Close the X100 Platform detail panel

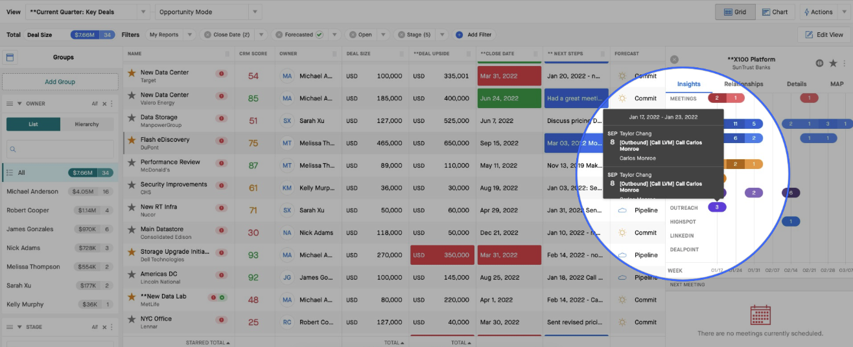674,60
